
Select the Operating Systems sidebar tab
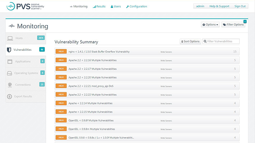click(25, 73)
